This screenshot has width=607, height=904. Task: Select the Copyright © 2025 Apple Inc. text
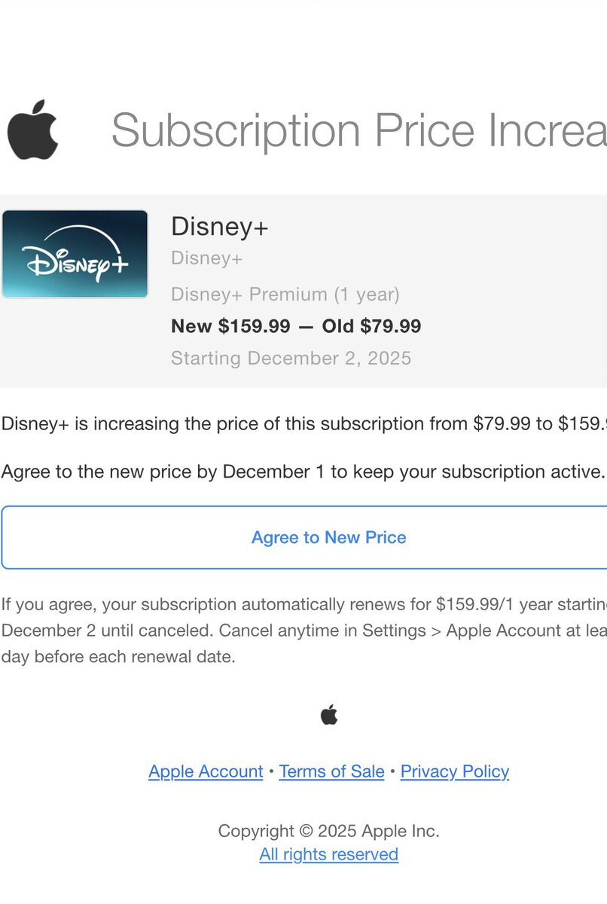point(329,831)
